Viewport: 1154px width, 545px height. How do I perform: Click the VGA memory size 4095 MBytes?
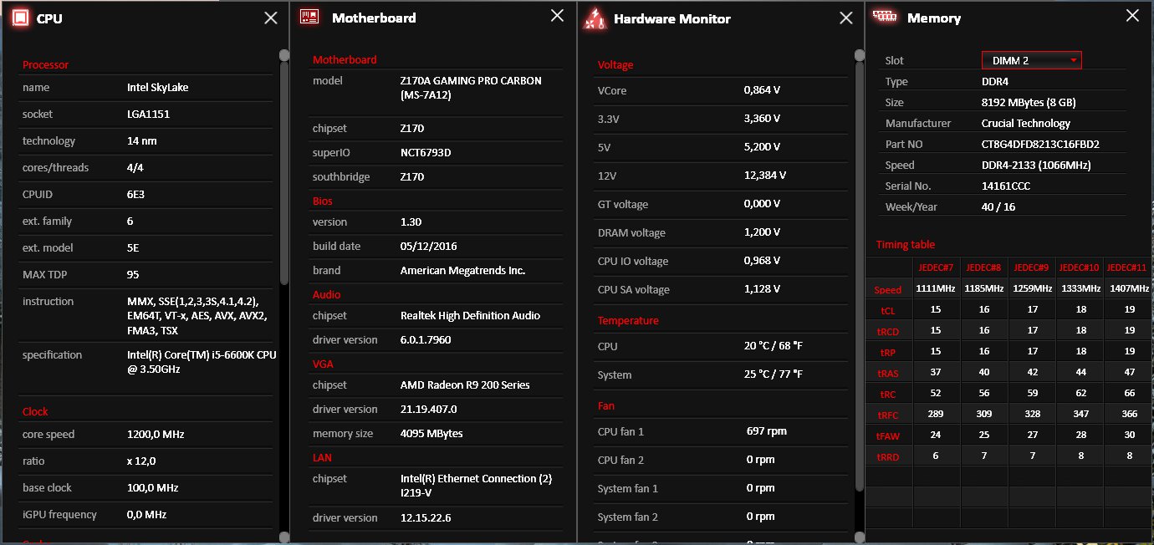(431, 434)
